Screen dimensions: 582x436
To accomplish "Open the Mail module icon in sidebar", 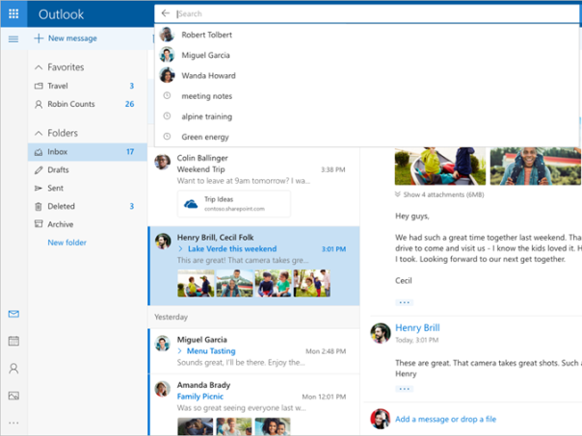I will (x=13, y=314).
